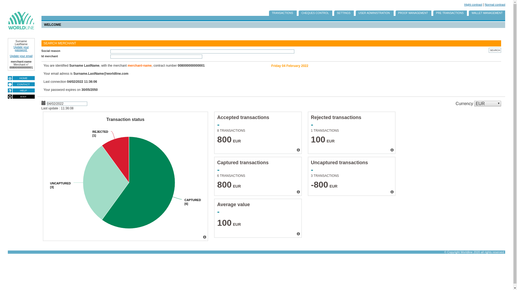Click the Transaction status chart title
Screen dimensions: 517x290
(125, 120)
